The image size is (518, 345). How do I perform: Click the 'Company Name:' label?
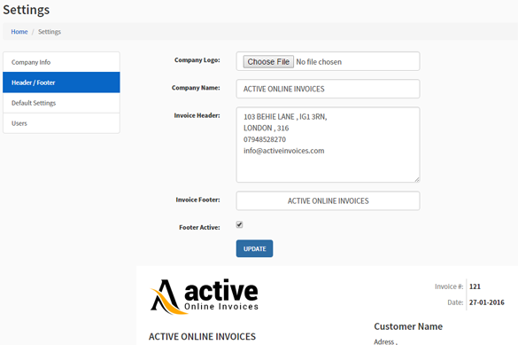coord(196,88)
